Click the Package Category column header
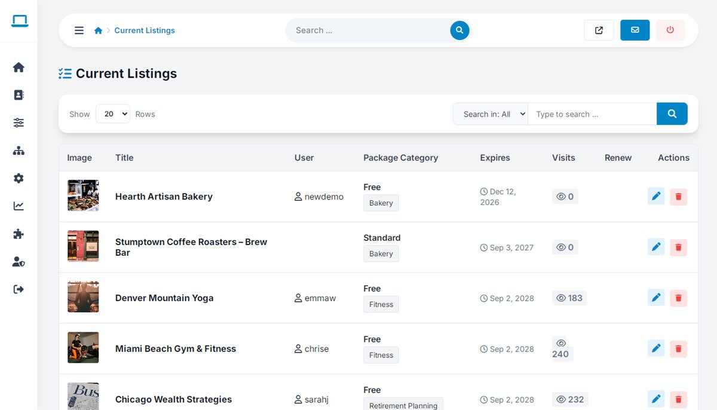The image size is (717, 410). [x=400, y=158]
